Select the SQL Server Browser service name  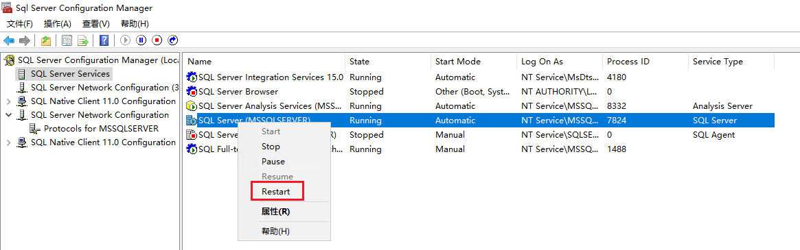[x=238, y=92]
